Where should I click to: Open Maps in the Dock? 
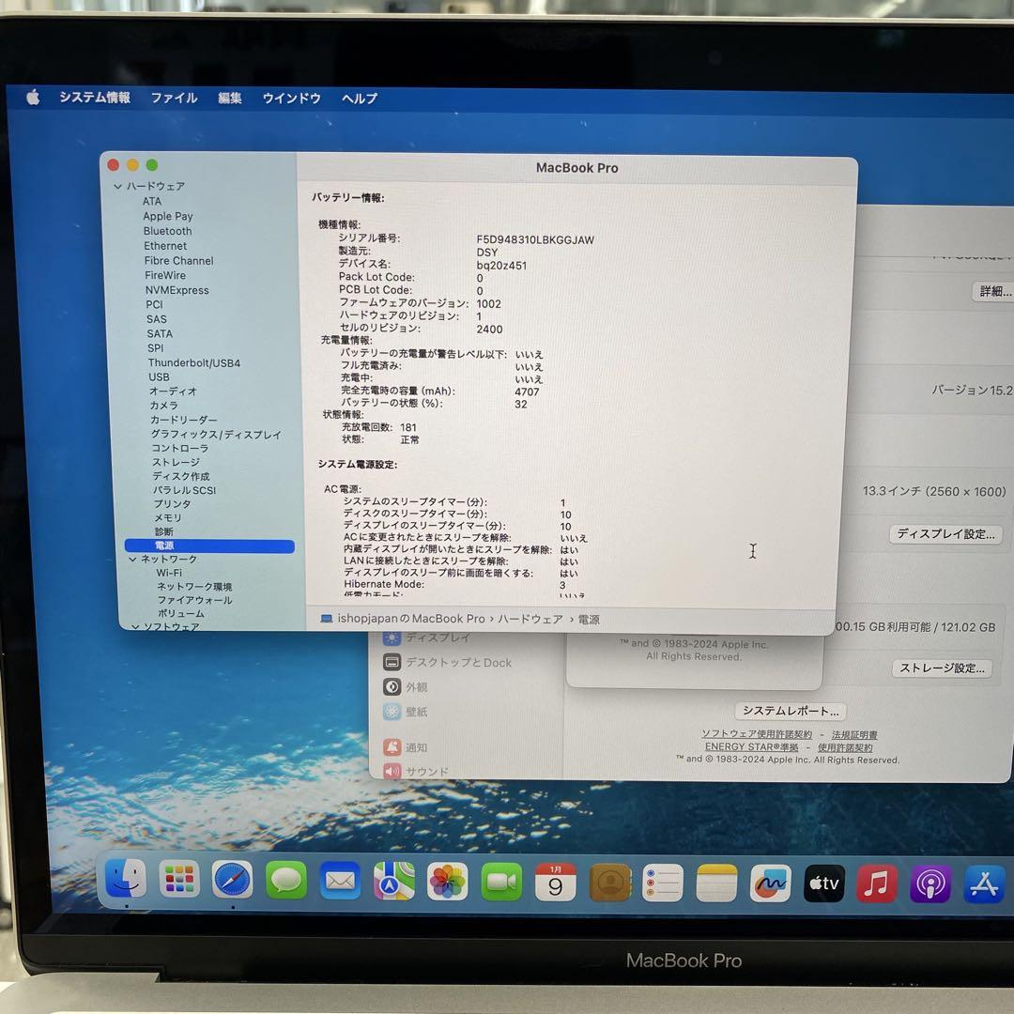pos(393,882)
